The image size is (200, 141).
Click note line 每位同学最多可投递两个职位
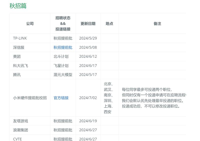147,90
